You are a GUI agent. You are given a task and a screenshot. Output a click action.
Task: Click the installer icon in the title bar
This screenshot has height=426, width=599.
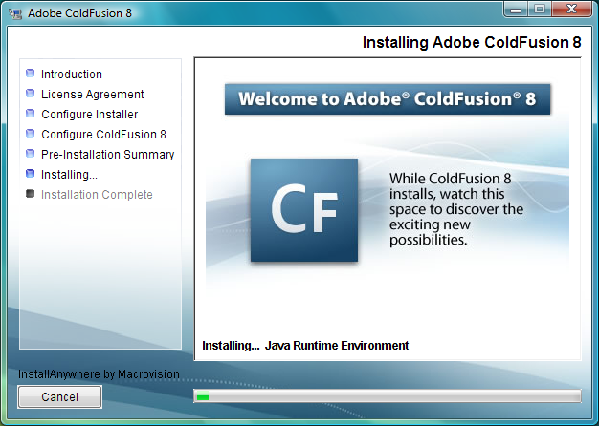coord(13,13)
